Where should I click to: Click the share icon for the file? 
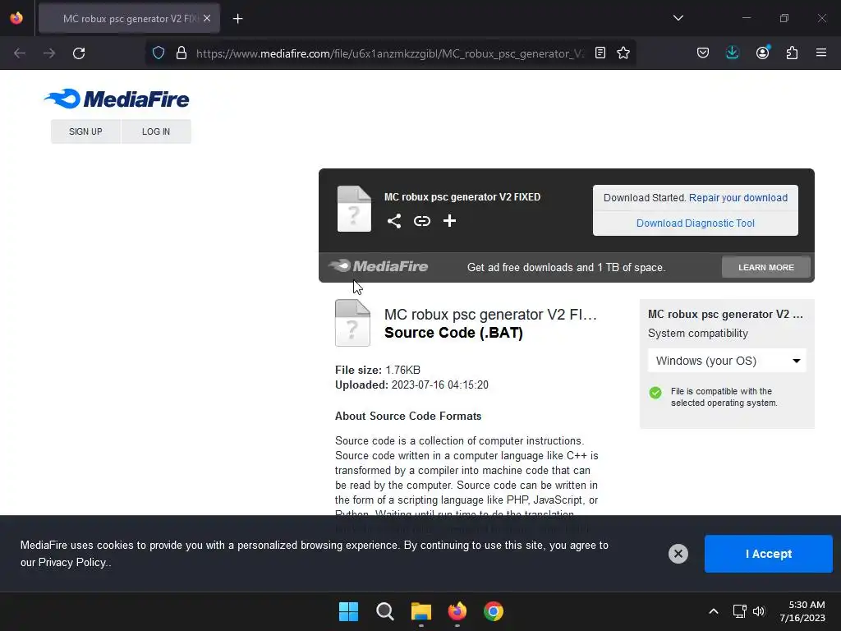[394, 221]
